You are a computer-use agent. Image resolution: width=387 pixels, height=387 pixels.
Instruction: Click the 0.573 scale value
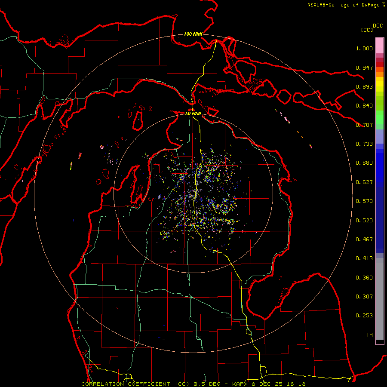(364, 201)
